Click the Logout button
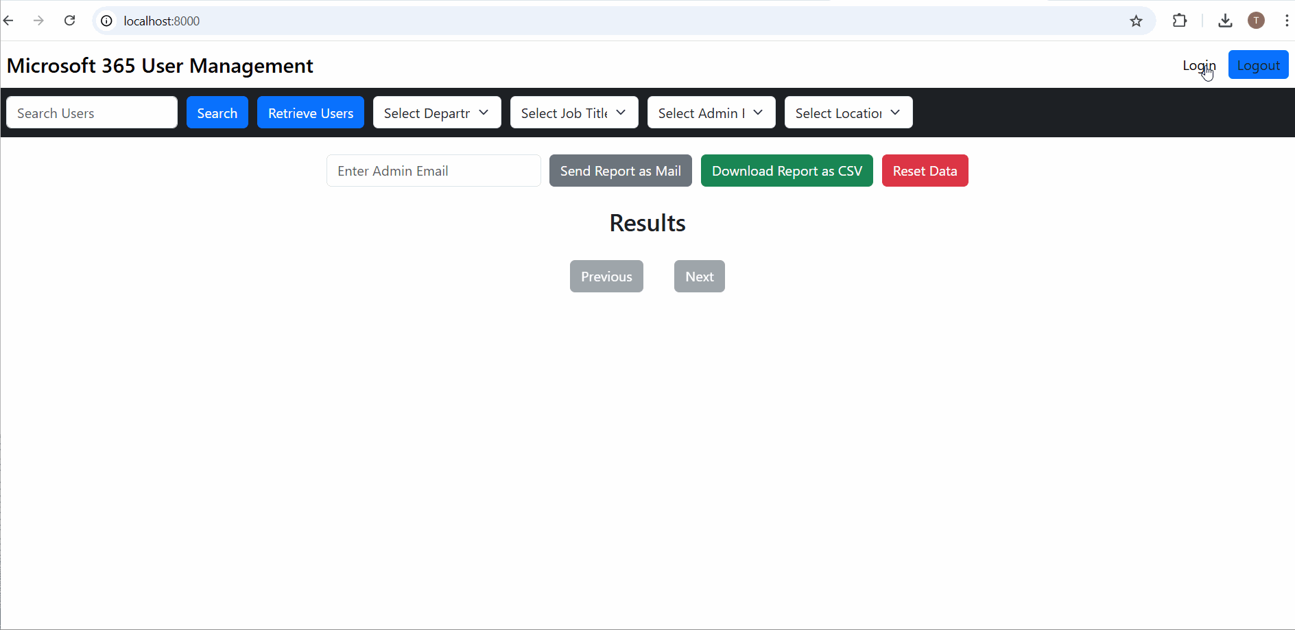This screenshot has width=1295, height=630. [x=1258, y=65]
